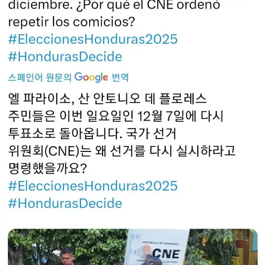The width and height of the screenshot is (265, 265).
Task: Tap #EleccionesHonduras2025 in the Korean translation
Action: point(93,186)
